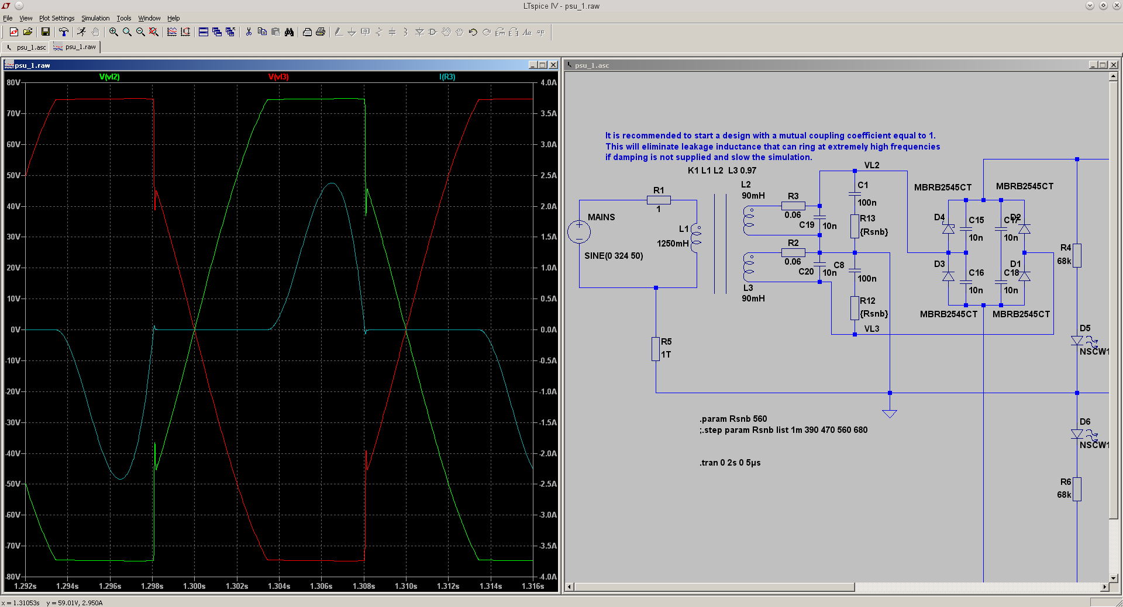Click the 'K1 L1 L2 L3 0.97' directive
1123x607 pixels.
tap(722, 171)
